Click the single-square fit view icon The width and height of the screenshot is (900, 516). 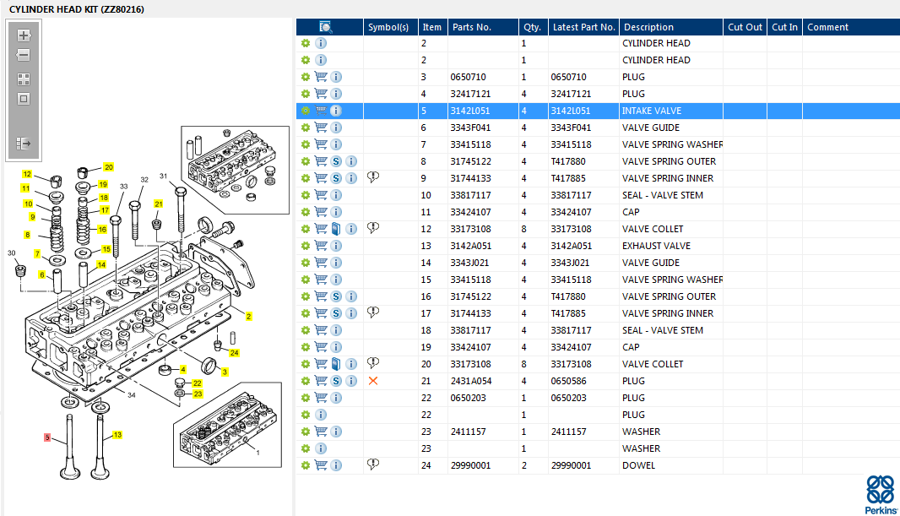click(x=24, y=99)
